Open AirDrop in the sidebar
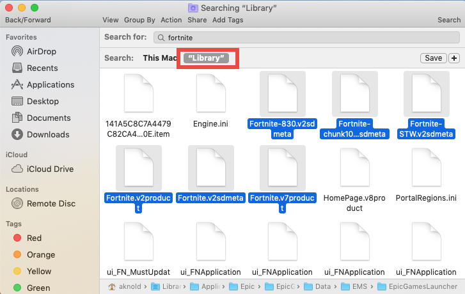The height and width of the screenshot is (294, 465). pyautogui.click(x=33, y=51)
